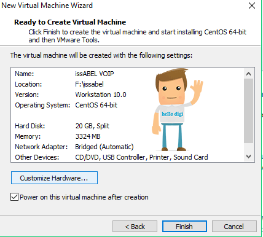Click the Name: label in settings list
The height and width of the screenshot is (237, 263).
25,74
